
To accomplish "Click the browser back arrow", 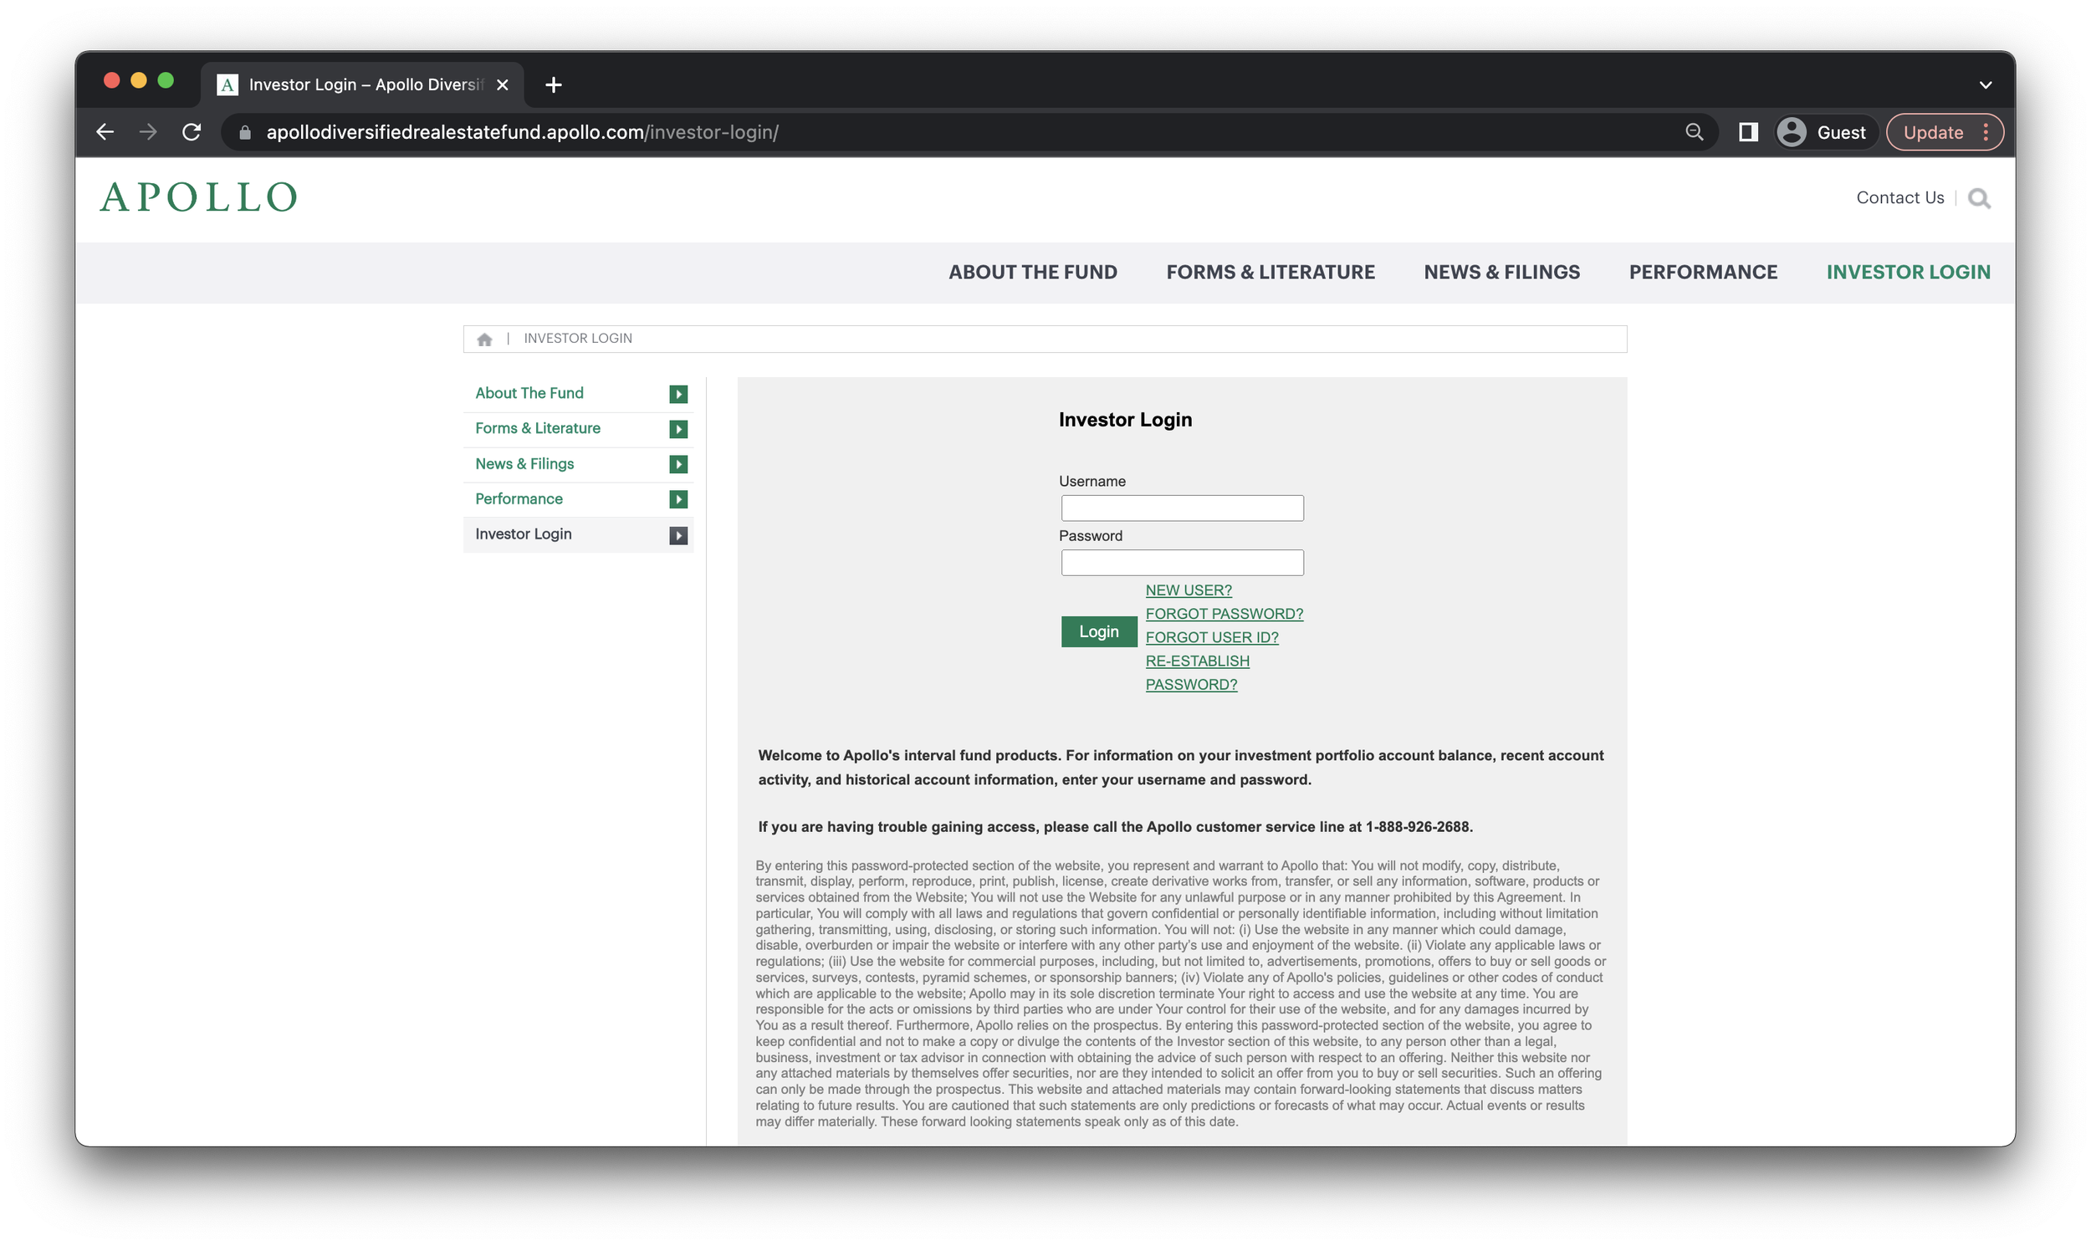I will pos(105,132).
